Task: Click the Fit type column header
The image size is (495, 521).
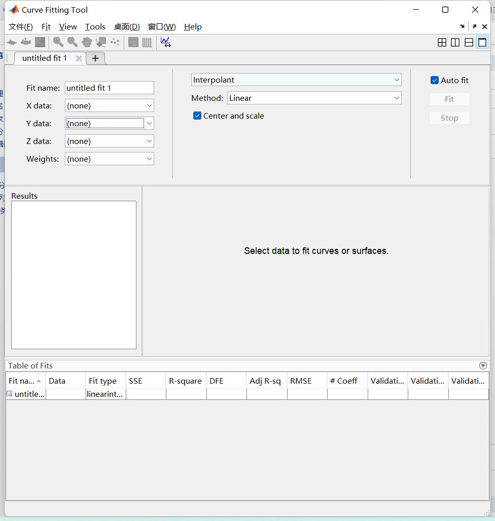Action: pos(105,381)
